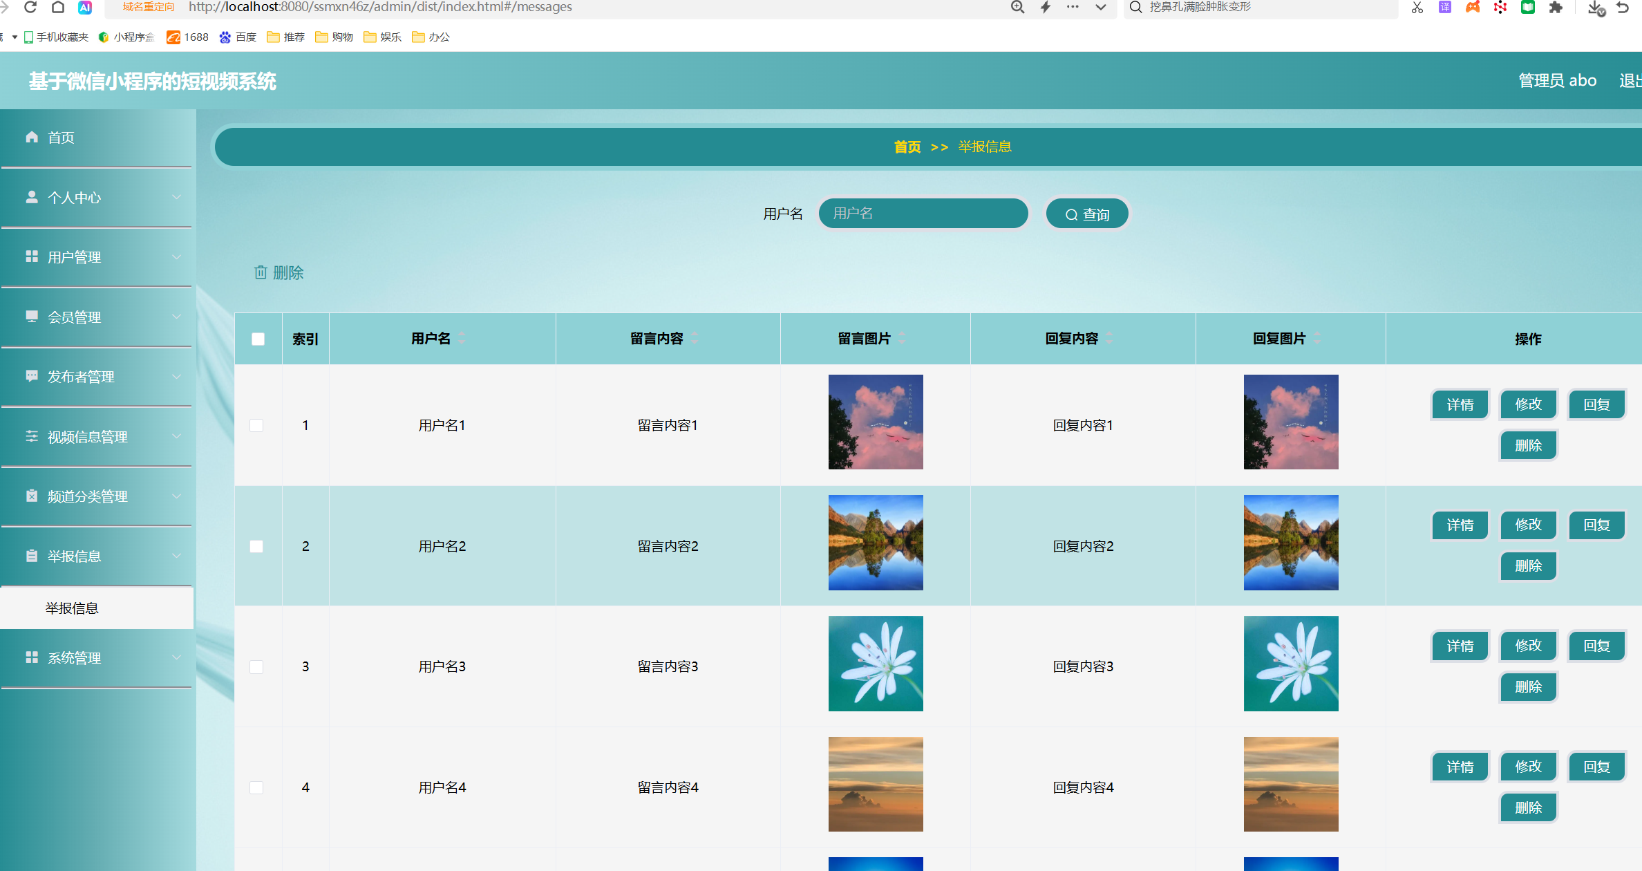
Task: Click 回复 for 用户名3 row
Action: 1597,646
